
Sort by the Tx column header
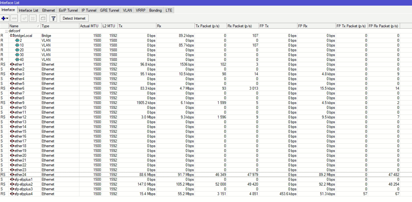point(137,26)
